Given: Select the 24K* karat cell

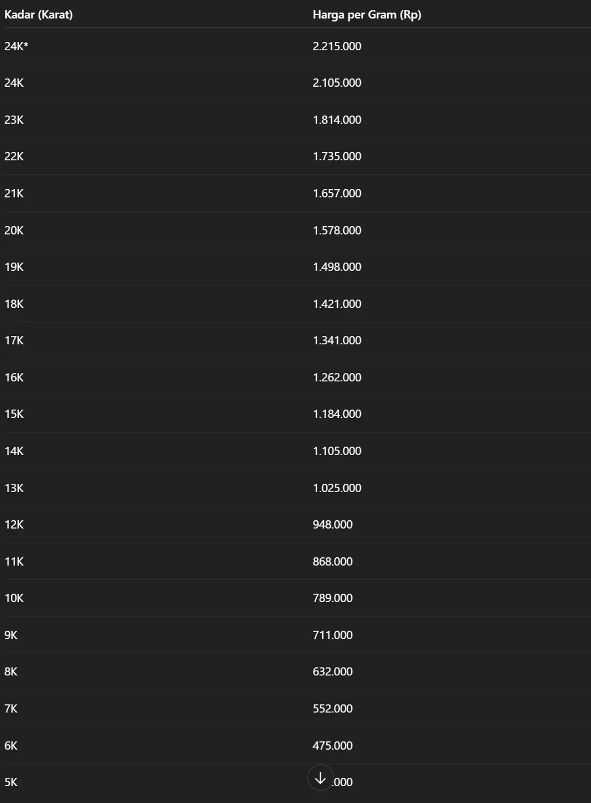Looking at the screenshot, I should pyautogui.click(x=16, y=46).
